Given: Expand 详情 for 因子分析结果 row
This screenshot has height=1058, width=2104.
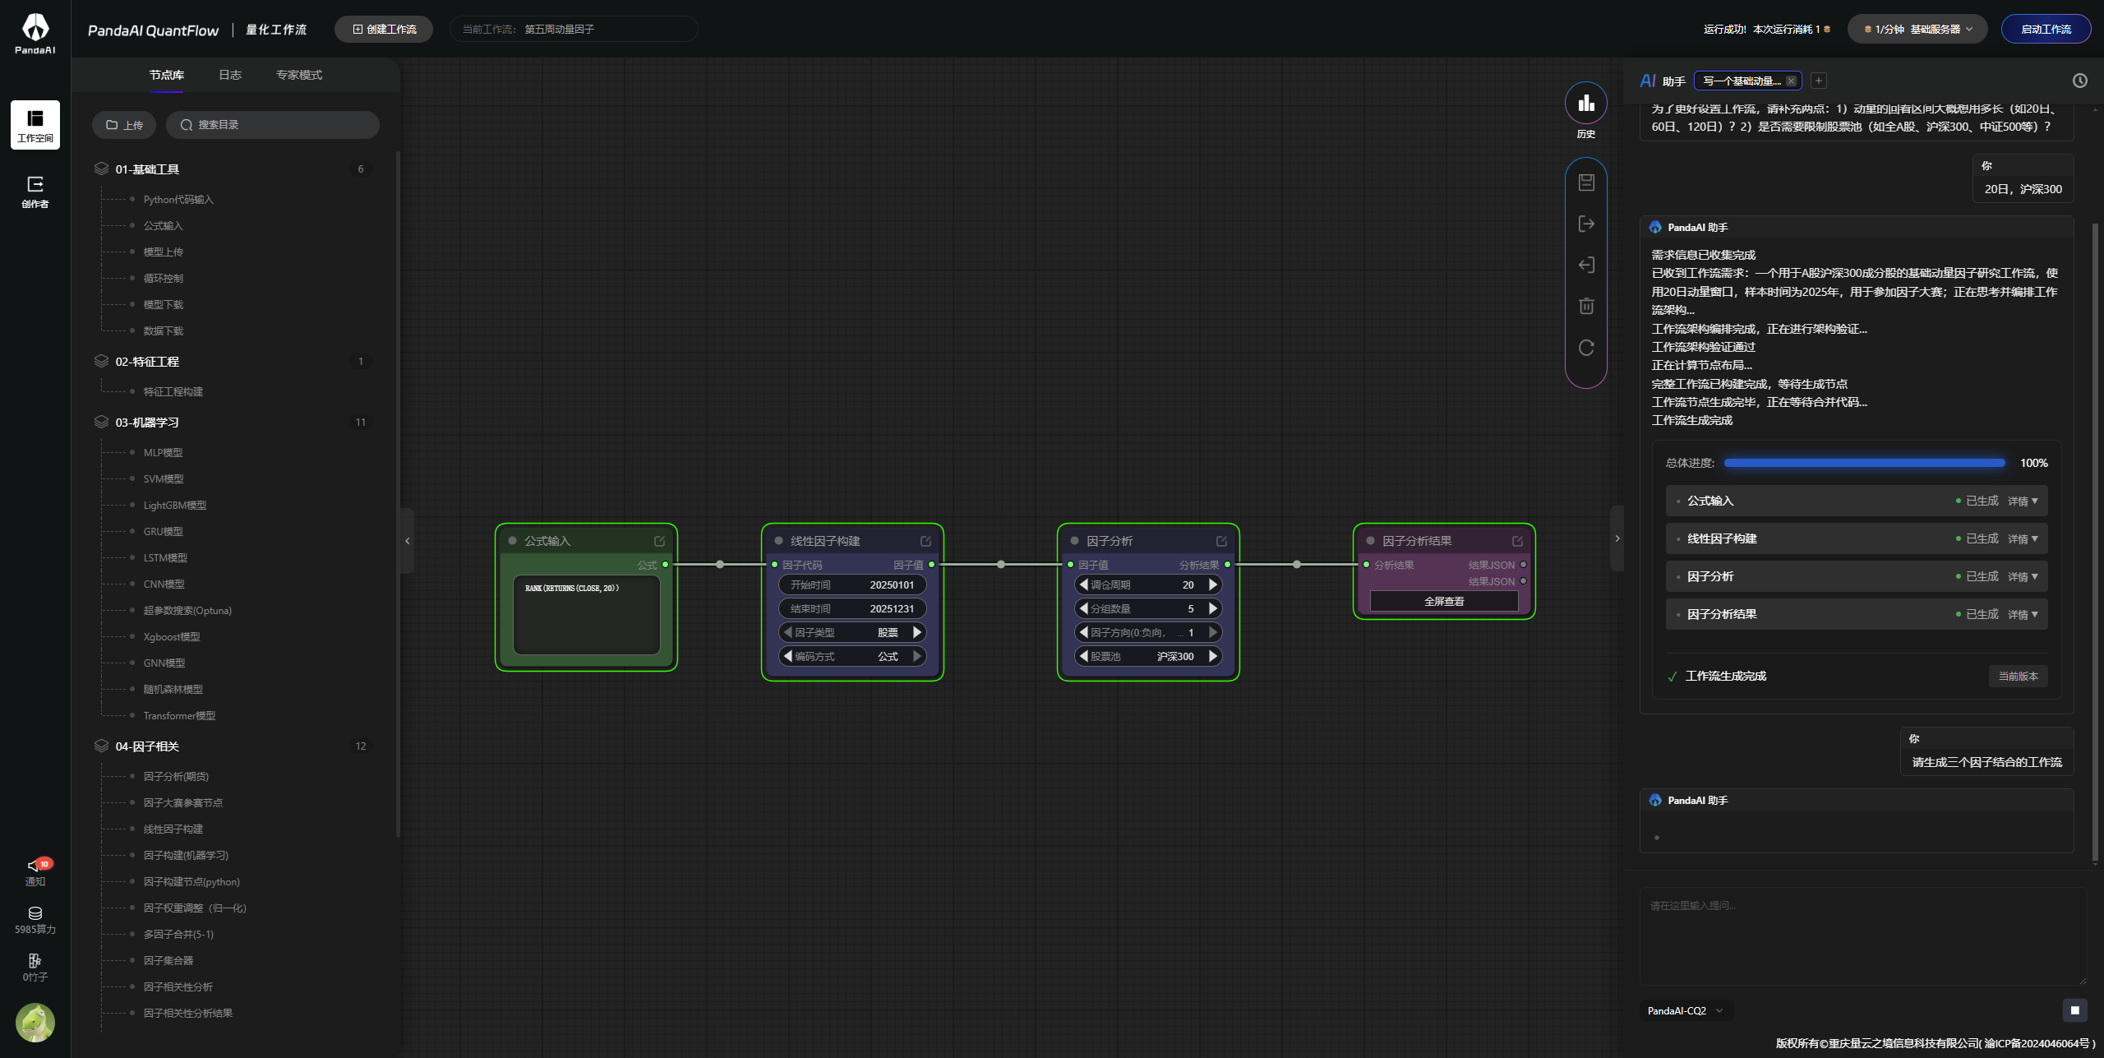Looking at the screenshot, I should [2023, 614].
